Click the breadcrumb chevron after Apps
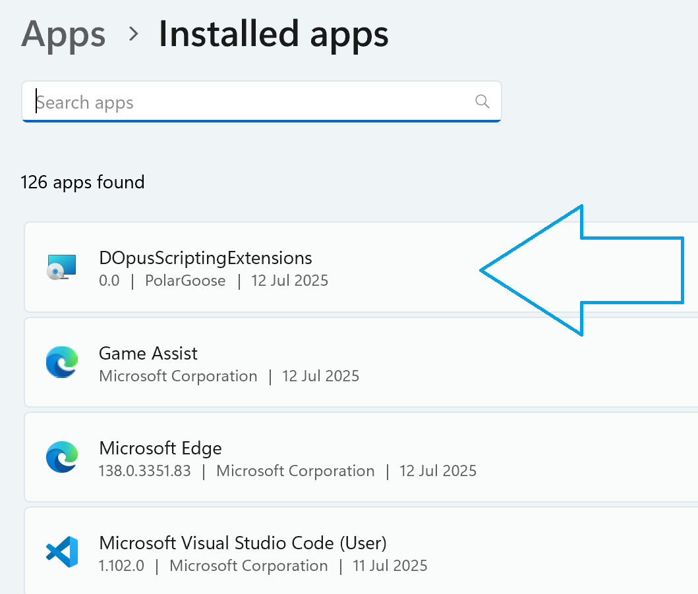This screenshot has height=594, width=698. tap(134, 34)
